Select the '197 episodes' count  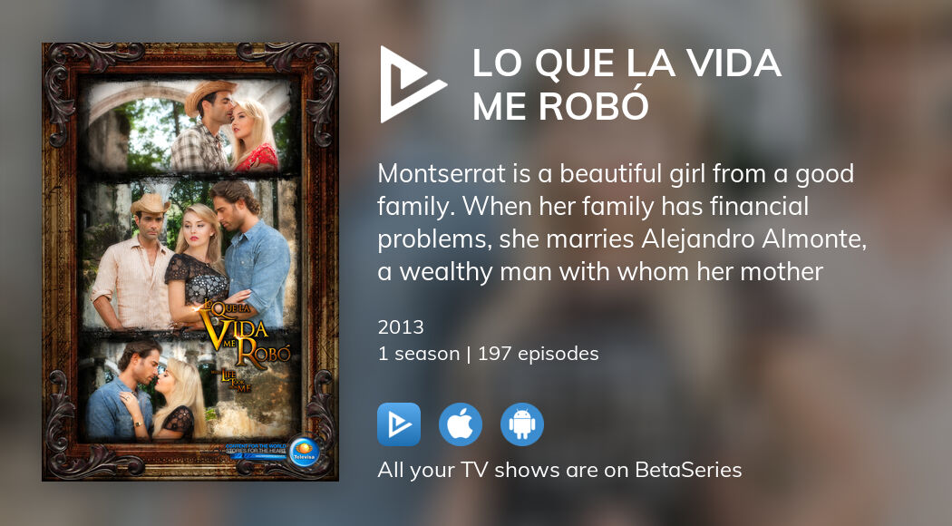click(x=539, y=354)
